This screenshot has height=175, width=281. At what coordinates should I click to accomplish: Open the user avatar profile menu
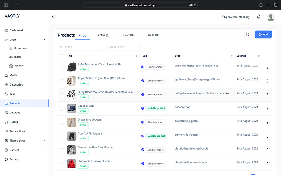(x=271, y=17)
